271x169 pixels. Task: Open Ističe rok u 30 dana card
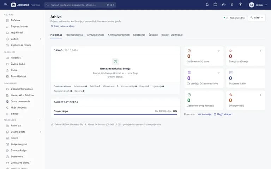pos(204,56)
